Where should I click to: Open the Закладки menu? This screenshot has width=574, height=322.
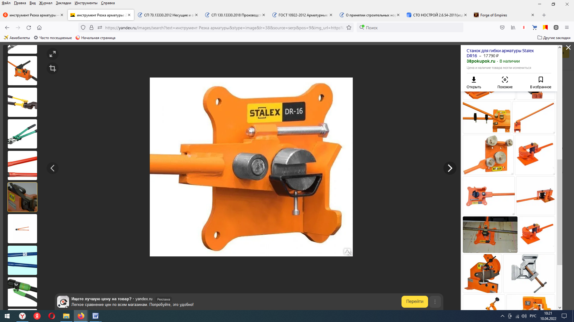coord(63,3)
